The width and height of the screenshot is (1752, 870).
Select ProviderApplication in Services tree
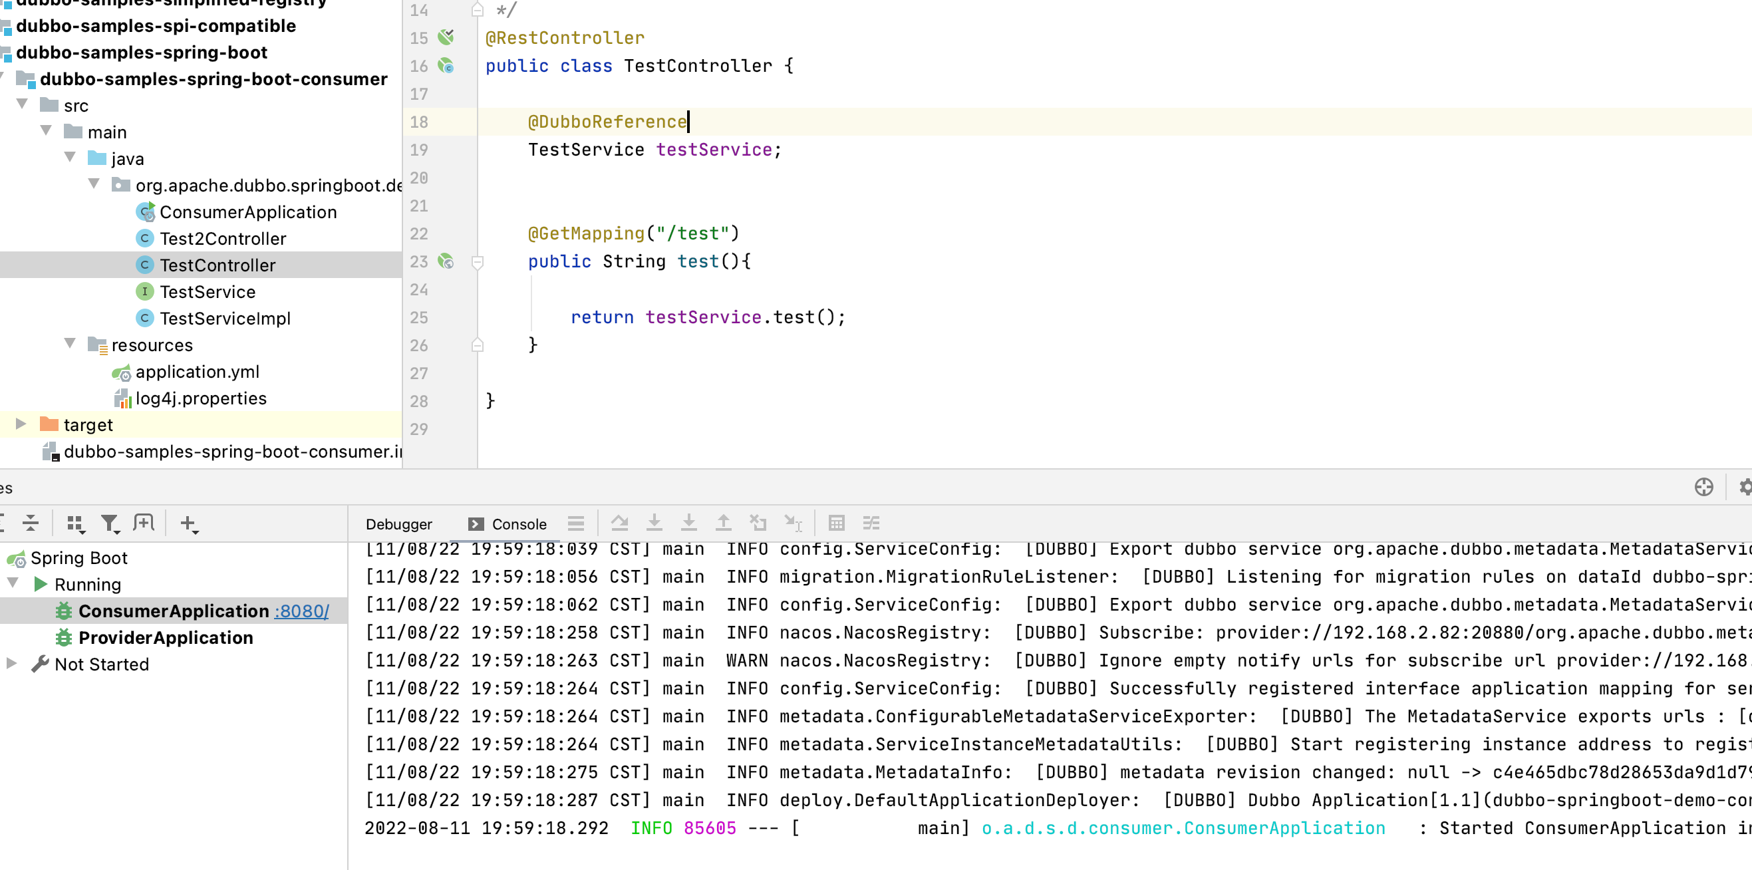[165, 637]
